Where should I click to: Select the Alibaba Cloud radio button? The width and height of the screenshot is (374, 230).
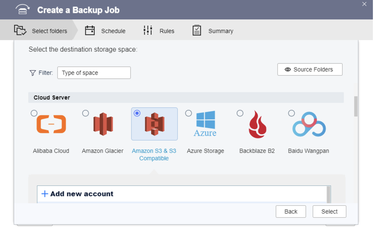(34, 113)
